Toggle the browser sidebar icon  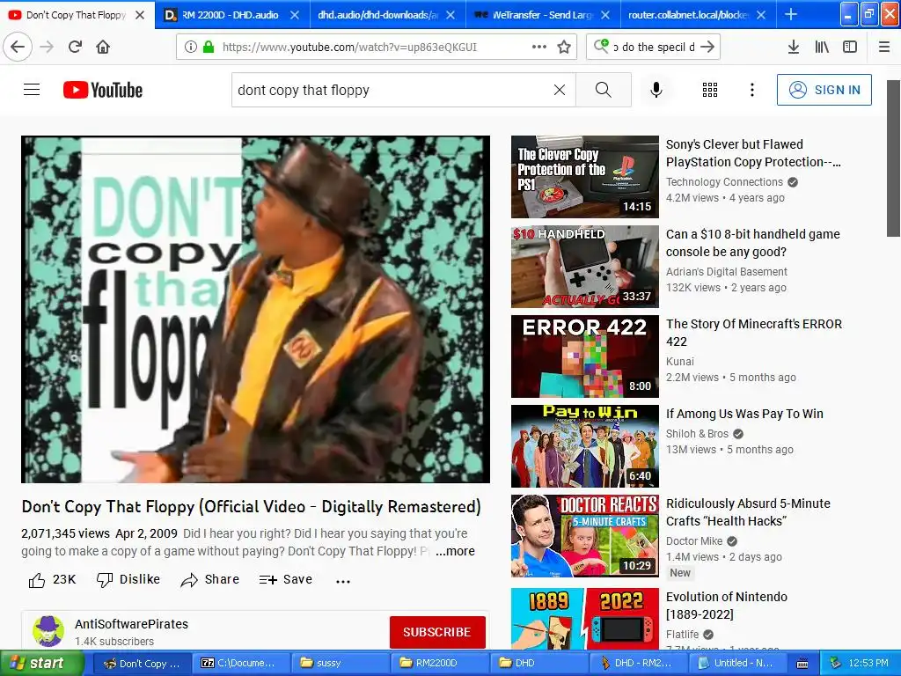tap(850, 47)
